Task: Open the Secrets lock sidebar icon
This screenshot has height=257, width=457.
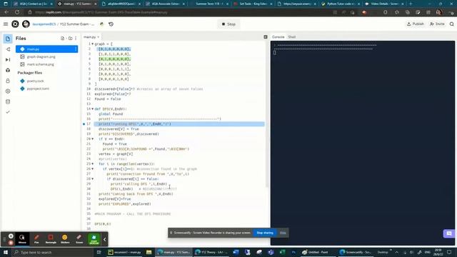Action: pos(8,81)
